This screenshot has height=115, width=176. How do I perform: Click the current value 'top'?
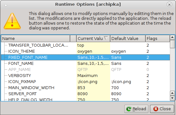point(81,45)
